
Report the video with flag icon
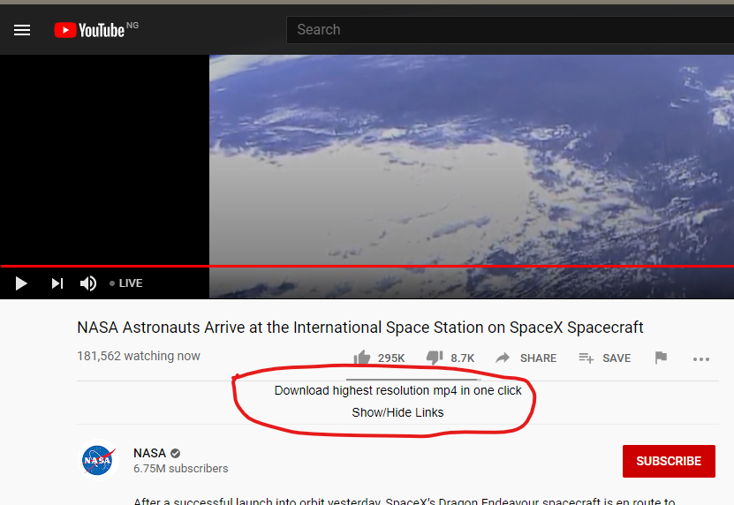point(661,358)
